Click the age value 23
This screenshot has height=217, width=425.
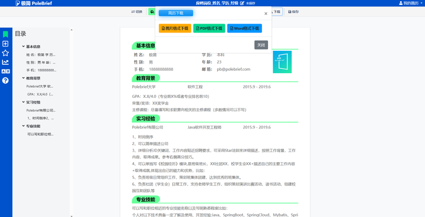point(219,62)
